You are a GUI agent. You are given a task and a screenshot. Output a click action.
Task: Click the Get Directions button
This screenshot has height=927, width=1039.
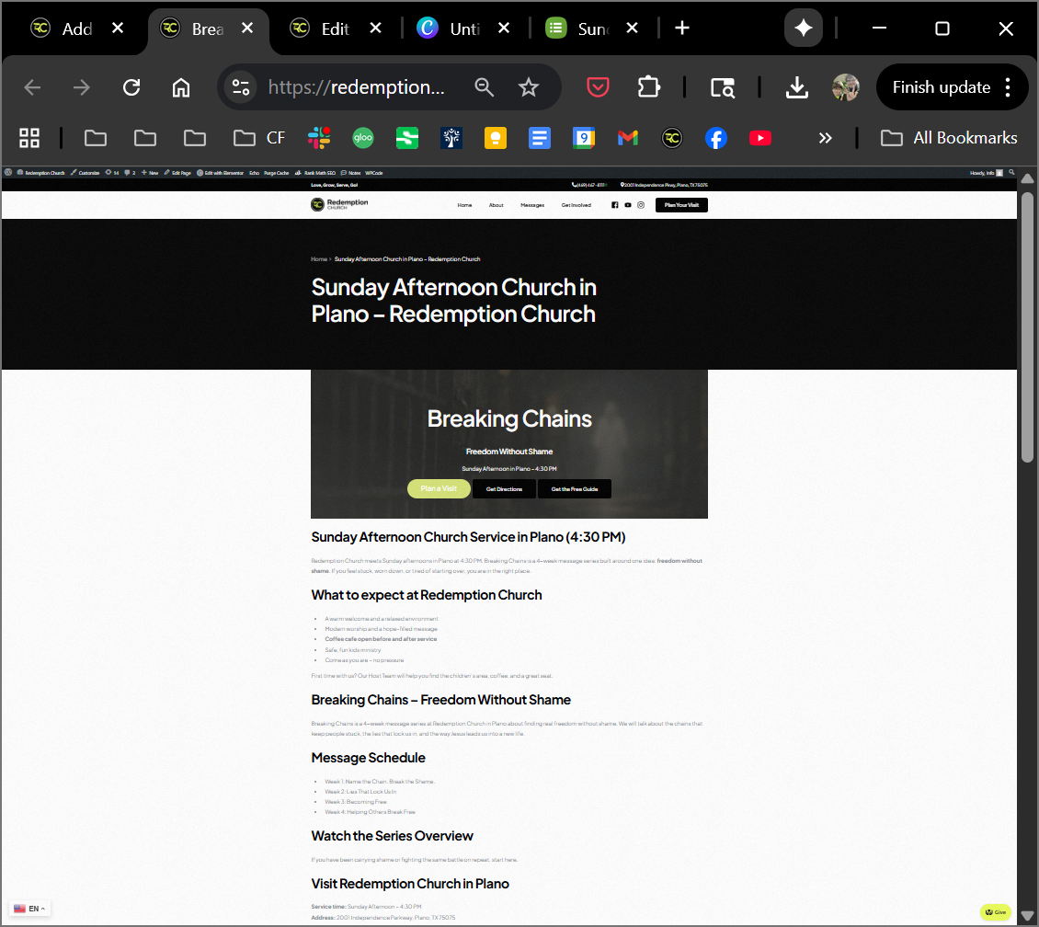504,489
